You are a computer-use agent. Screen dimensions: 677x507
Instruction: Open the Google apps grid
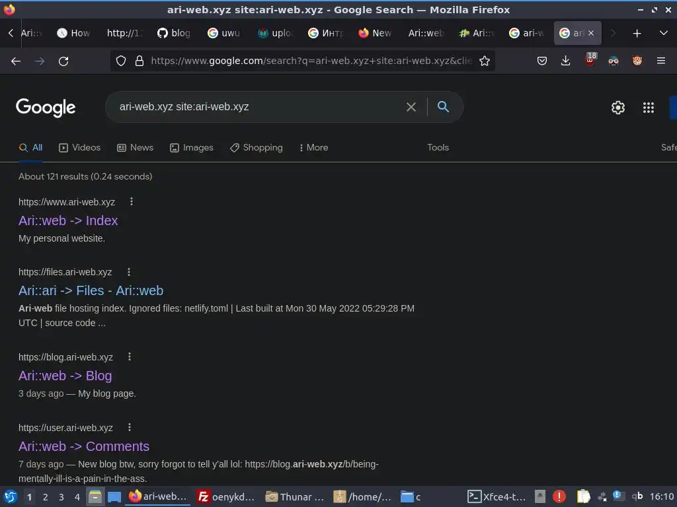[x=648, y=108]
